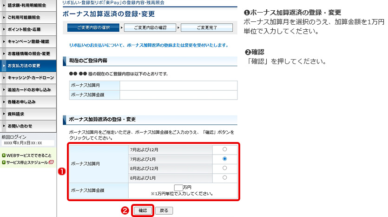Select the 7月および12月 radio button

[x=224, y=149]
